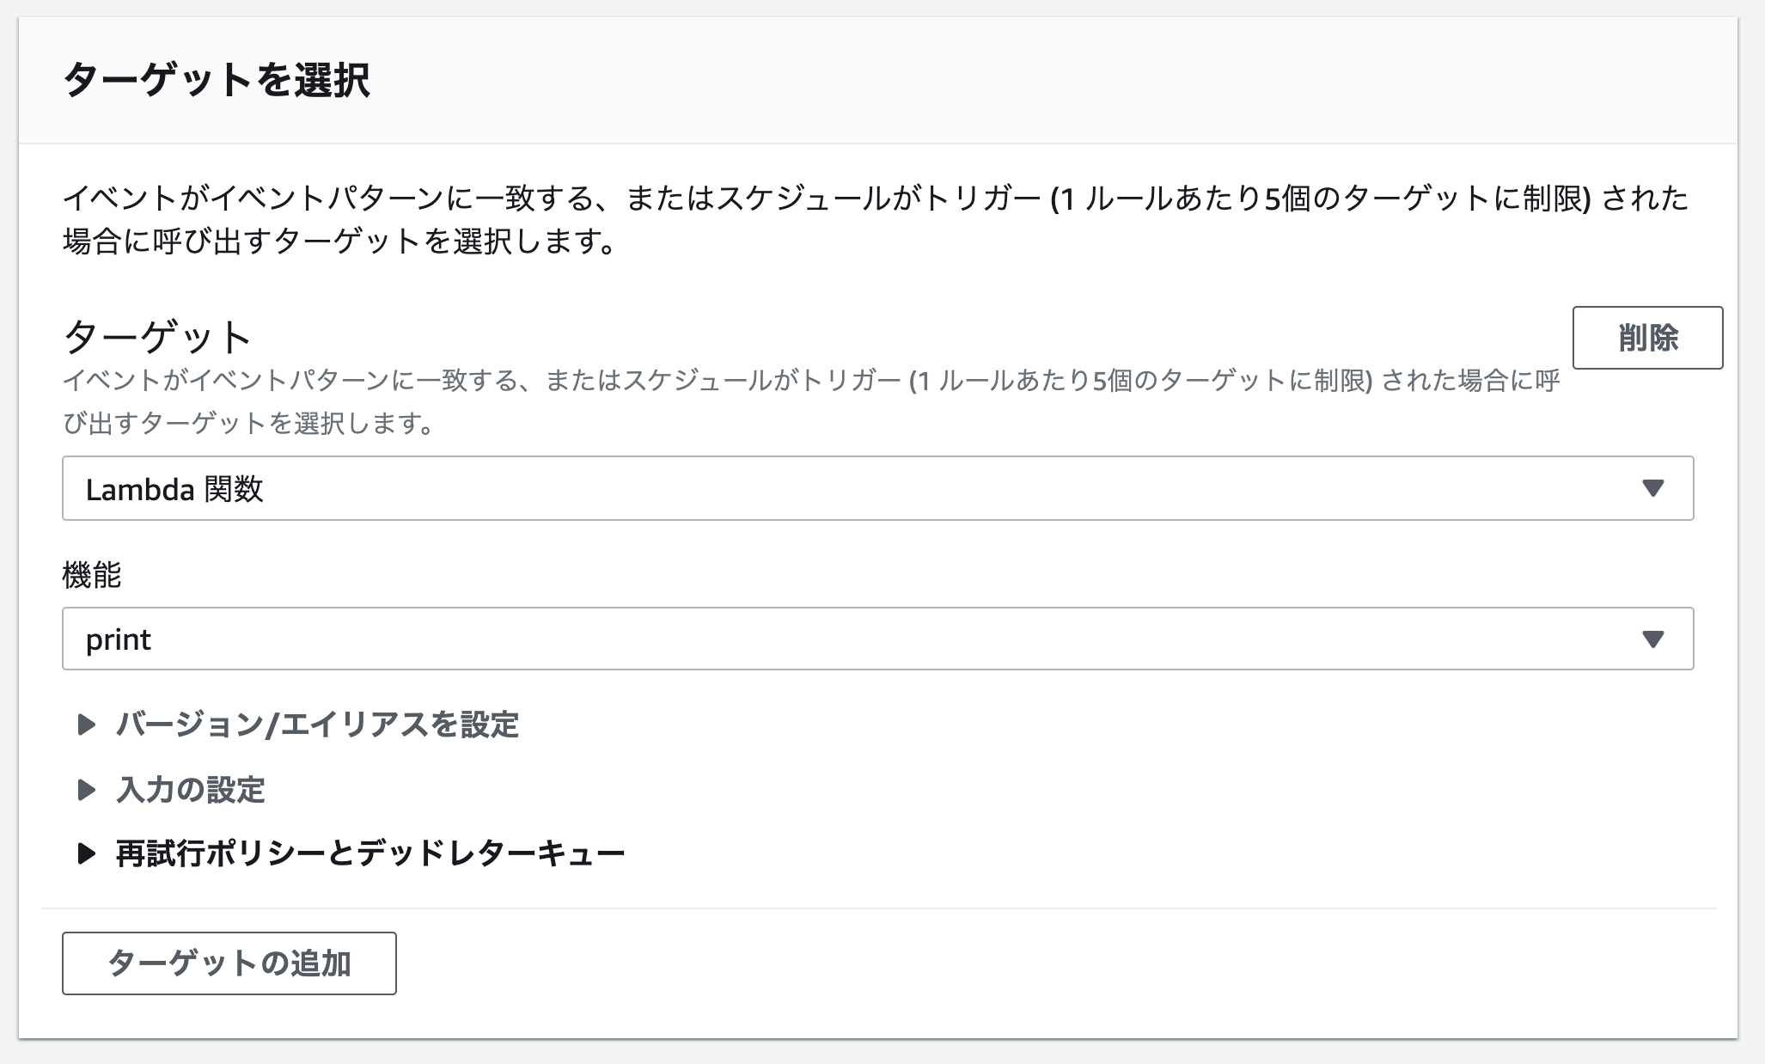Screen dimensions: 1765x1064
Task: Expand the バージョン/エイリアスを設定 section
Action: [x=317, y=725]
